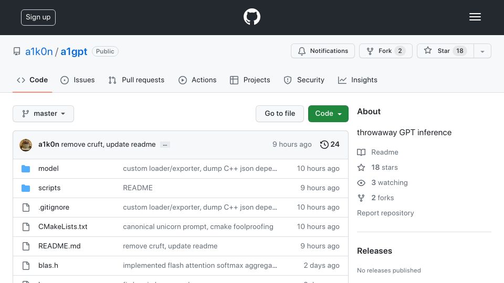Open the green Code dropdown button

coord(328,114)
